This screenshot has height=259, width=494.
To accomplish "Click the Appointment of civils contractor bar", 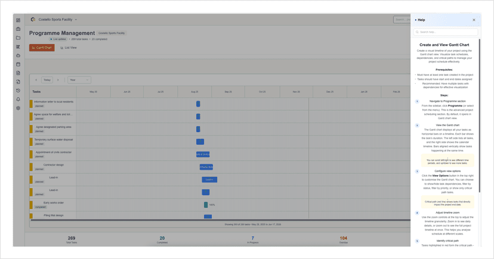I will [x=203, y=154].
